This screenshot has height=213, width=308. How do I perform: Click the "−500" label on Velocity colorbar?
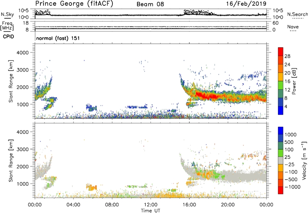tap(291, 179)
